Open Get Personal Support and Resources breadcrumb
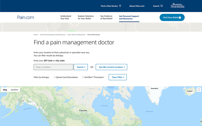The image size is (202, 126). pos(53,35)
